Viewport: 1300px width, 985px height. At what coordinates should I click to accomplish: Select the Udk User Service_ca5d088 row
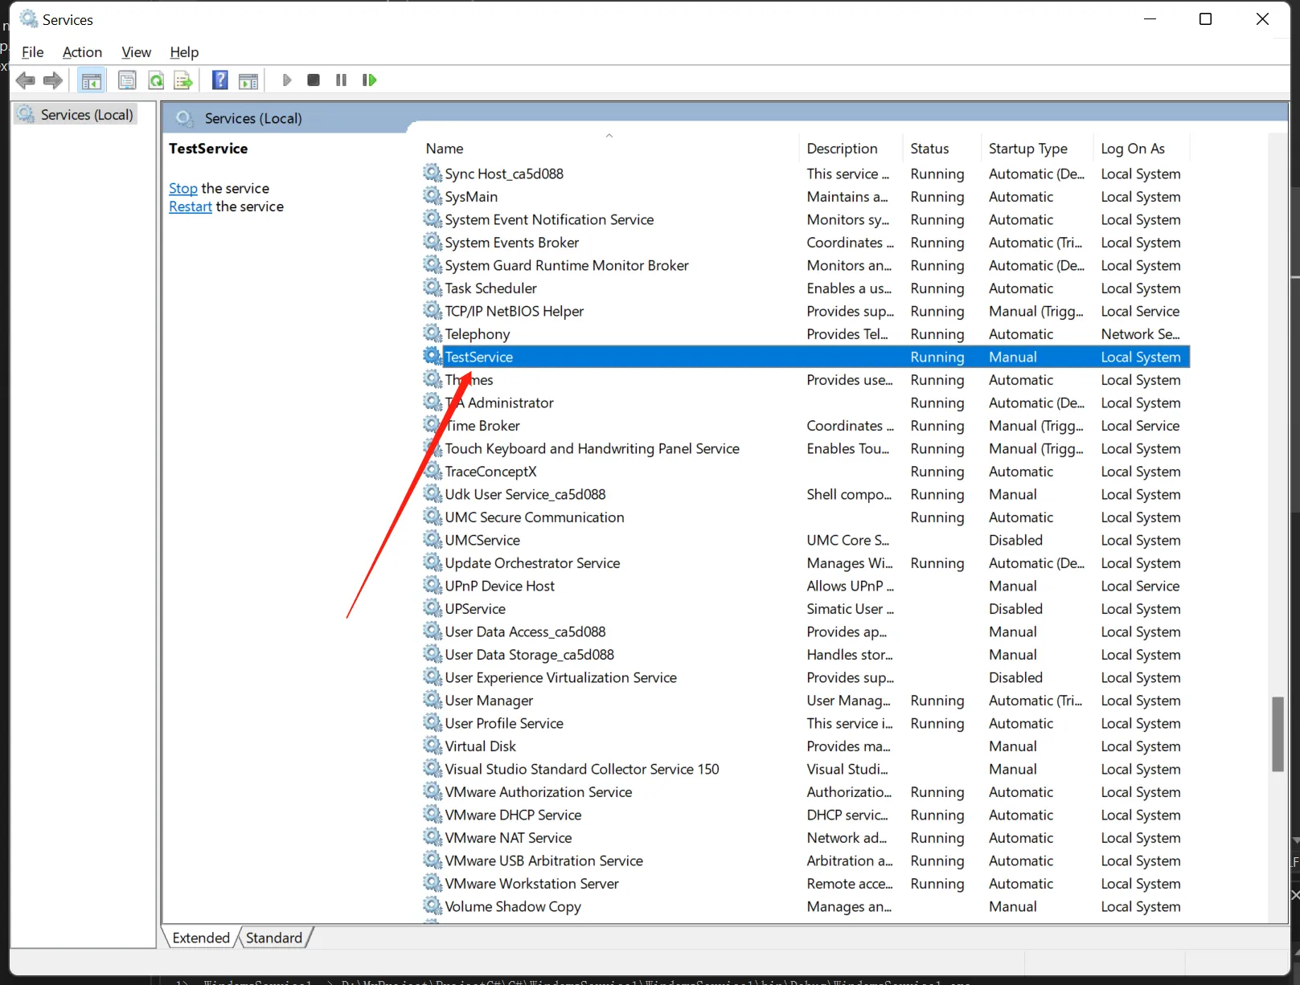[806, 494]
